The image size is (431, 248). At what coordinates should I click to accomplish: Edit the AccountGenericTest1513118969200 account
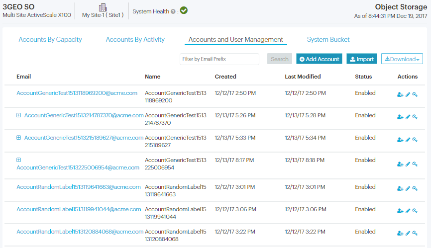pos(408,94)
